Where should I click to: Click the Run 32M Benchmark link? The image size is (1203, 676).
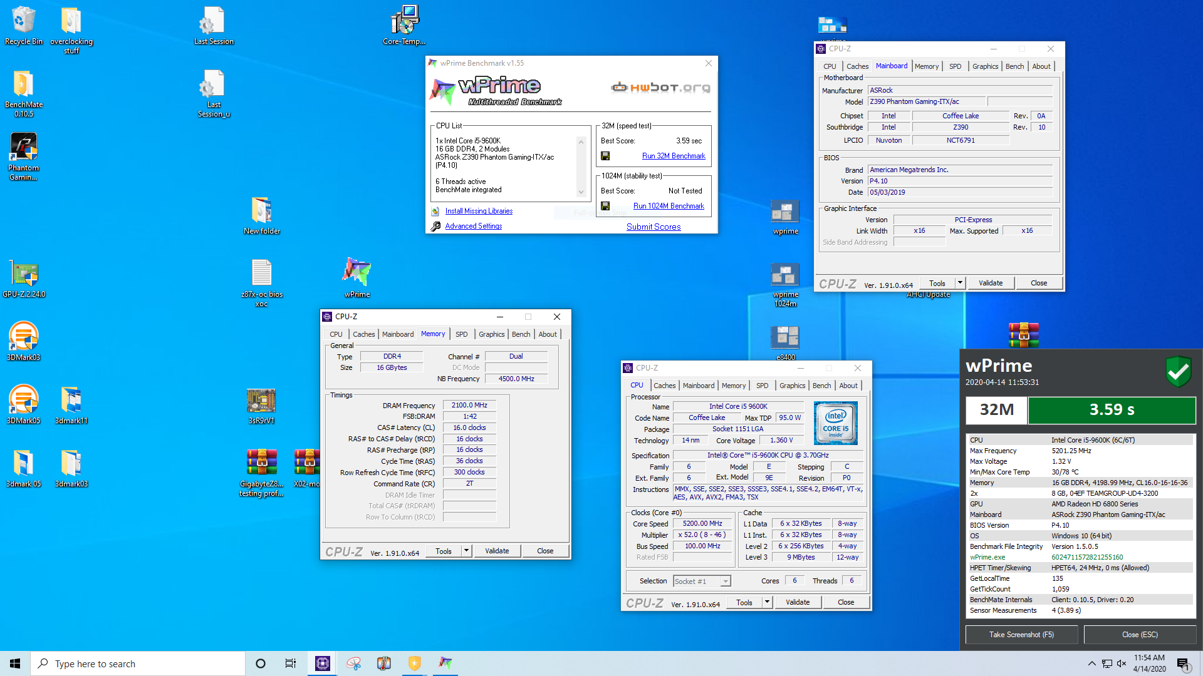pos(674,156)
